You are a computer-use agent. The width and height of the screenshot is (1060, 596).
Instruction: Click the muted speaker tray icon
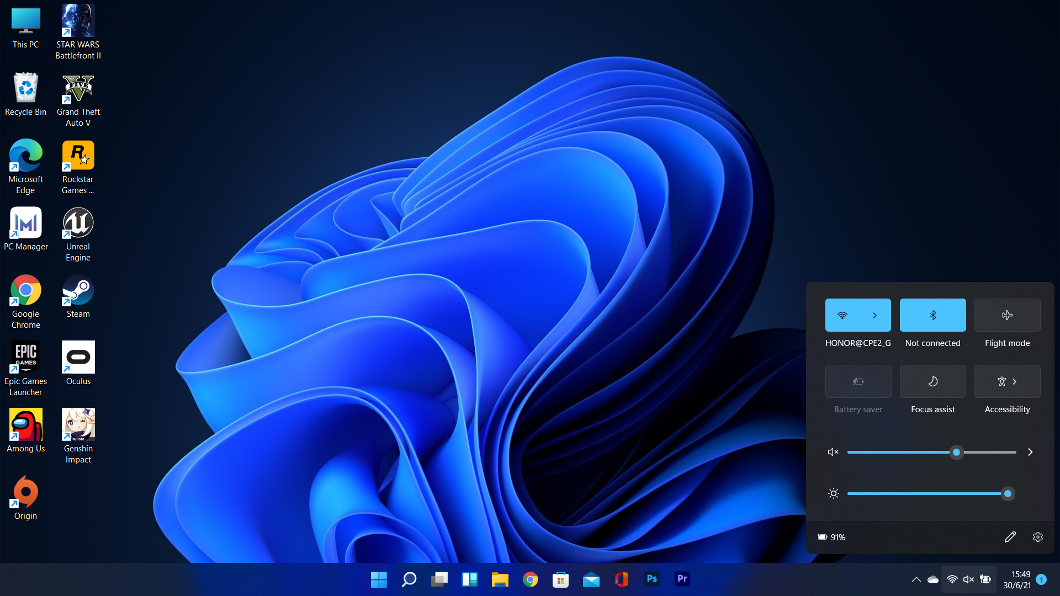coord(969,579)
